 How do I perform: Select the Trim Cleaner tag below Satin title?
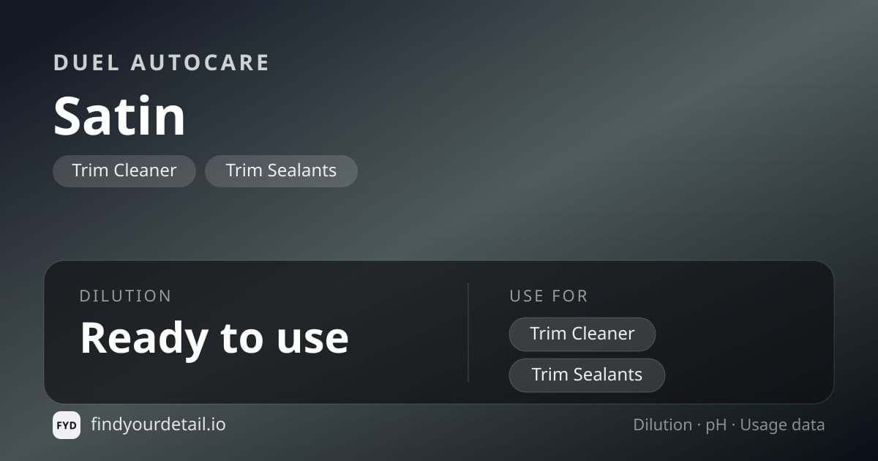(x=124, y=170)
